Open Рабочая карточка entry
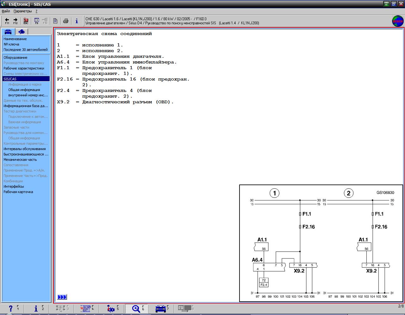 [x=18, y=192]
